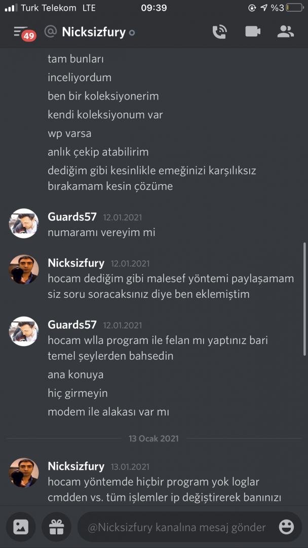Open the Nicksizfury header username
Image resolution: width=308 pixels, height=548 pixels.
coord(94,32)
